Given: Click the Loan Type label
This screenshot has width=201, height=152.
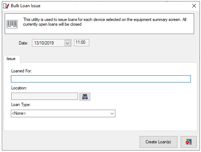Looking at the screenshot, I should (21, 105).
